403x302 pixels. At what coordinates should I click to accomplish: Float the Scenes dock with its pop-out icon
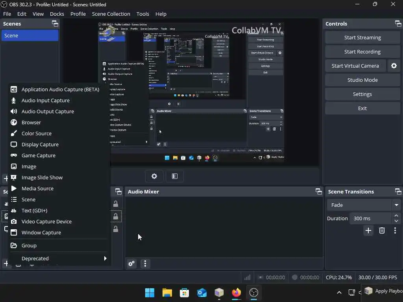click(55, 24)
